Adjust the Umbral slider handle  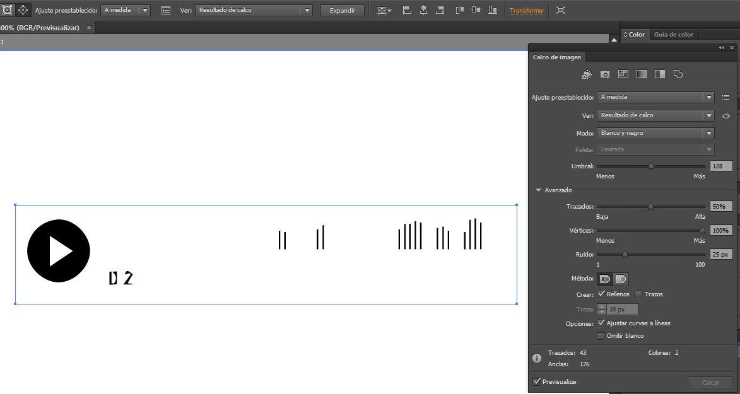(651, 166)
